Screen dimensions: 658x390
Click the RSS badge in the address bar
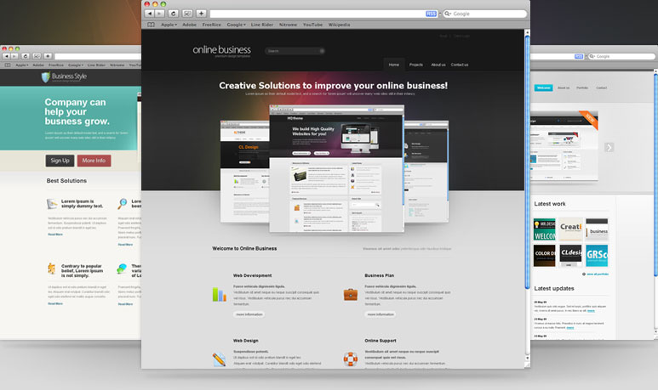point(431,14)
